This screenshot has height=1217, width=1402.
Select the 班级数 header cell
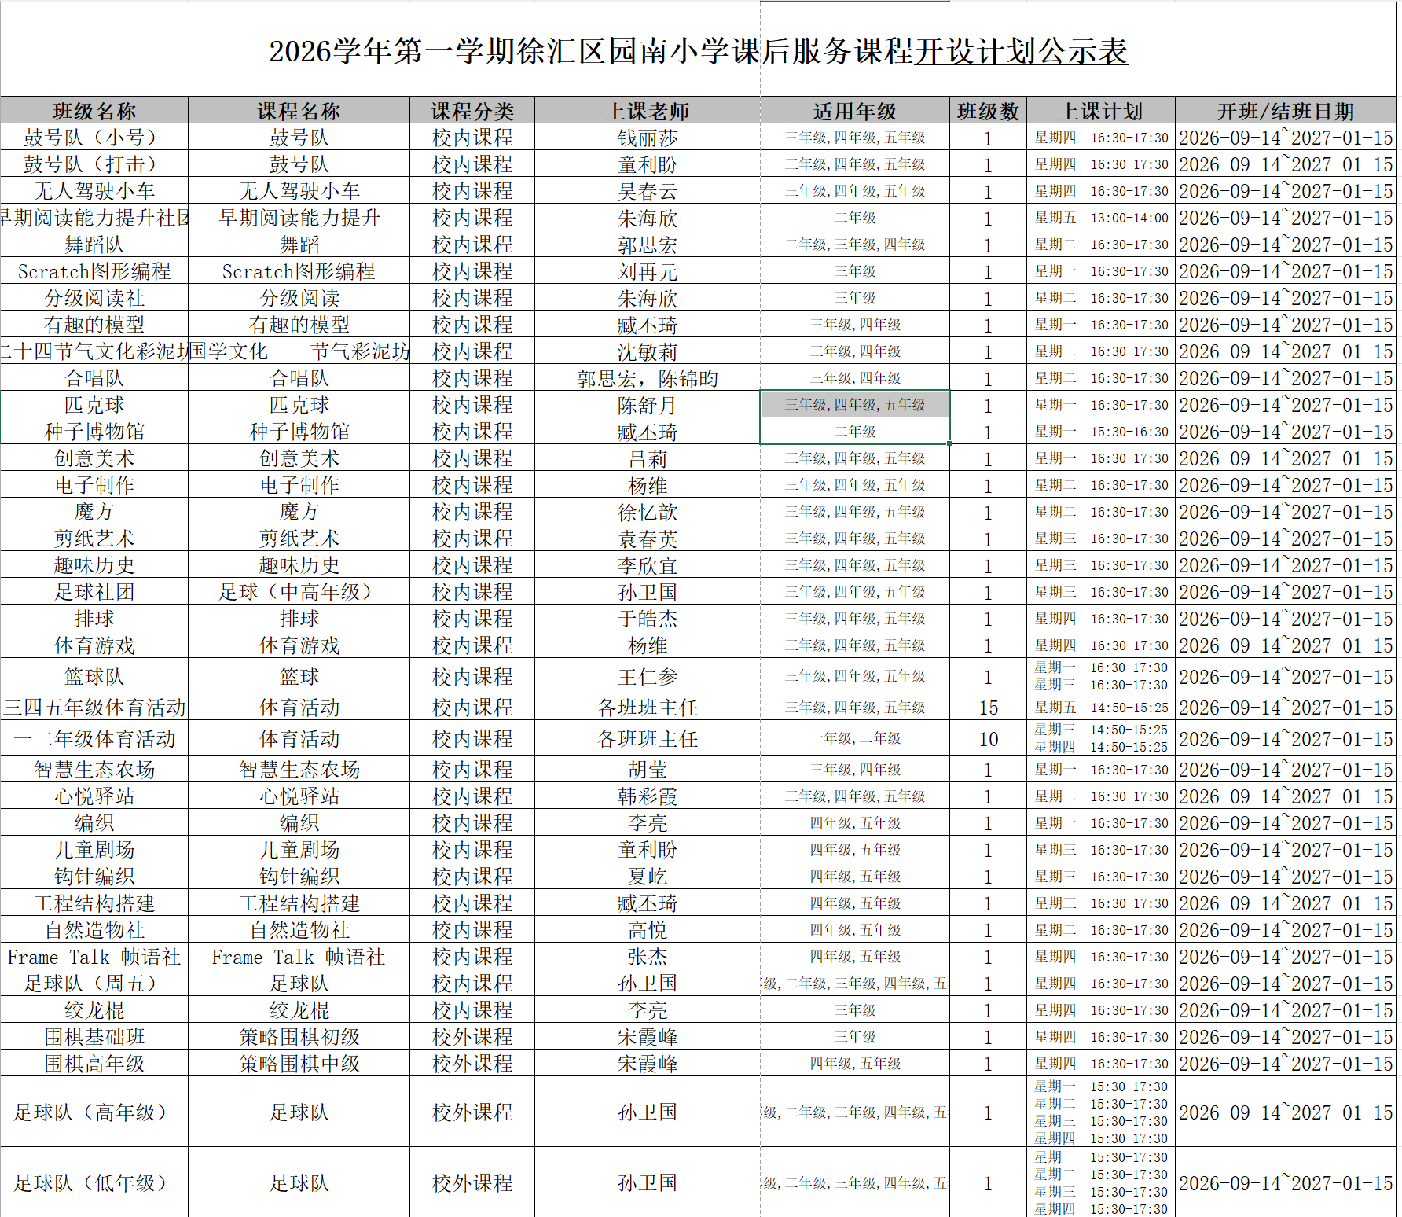tap(989, 111)
